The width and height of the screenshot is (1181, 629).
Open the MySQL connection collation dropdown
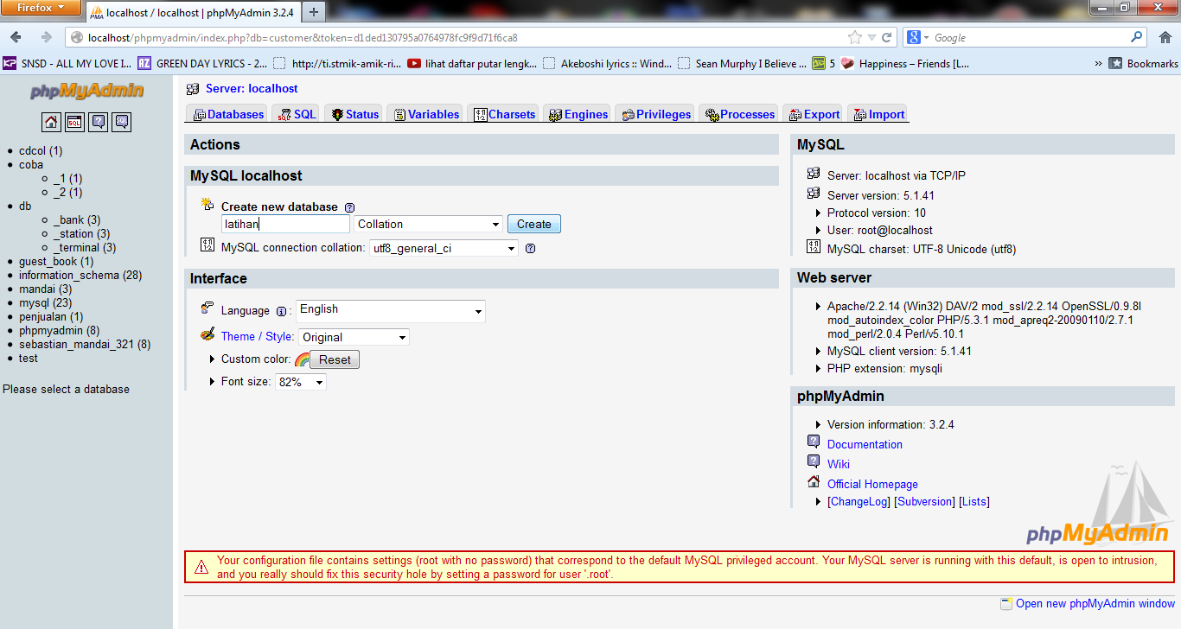(x=444, y=248)
